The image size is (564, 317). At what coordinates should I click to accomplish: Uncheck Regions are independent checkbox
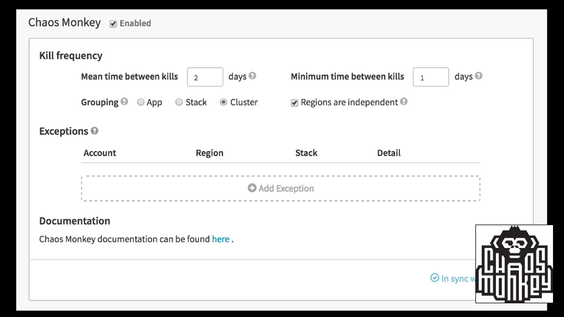pos(294,103)
